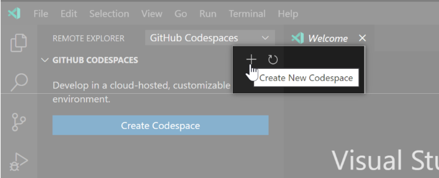Viewport: 439px width, 178px height.
Task: Click the Create Codespace button
Action: pos(161,125)
